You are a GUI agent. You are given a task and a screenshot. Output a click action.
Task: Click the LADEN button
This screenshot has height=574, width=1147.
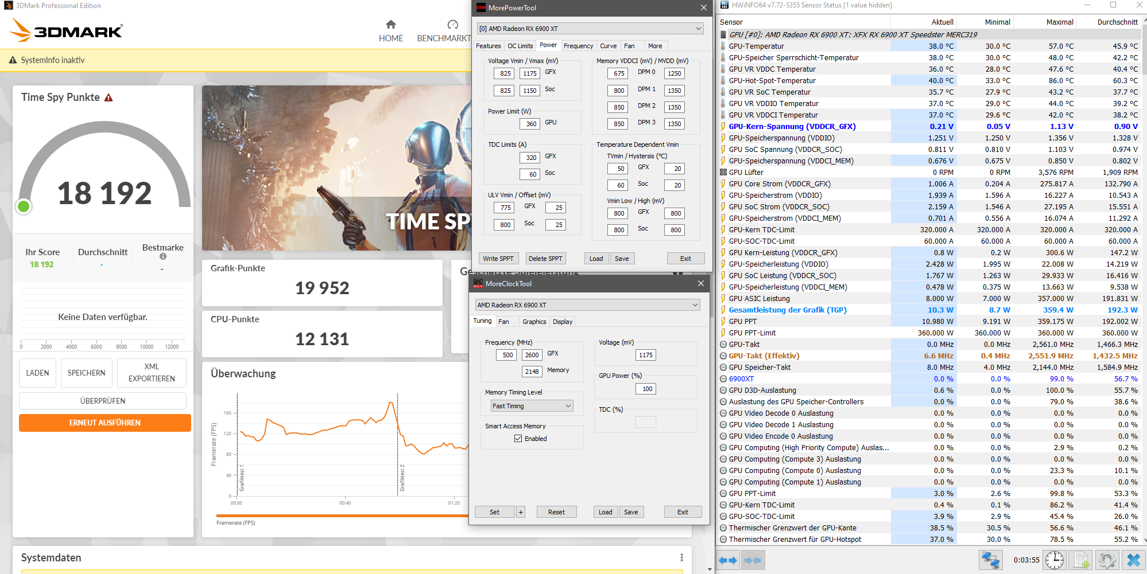tap(37, 373)
